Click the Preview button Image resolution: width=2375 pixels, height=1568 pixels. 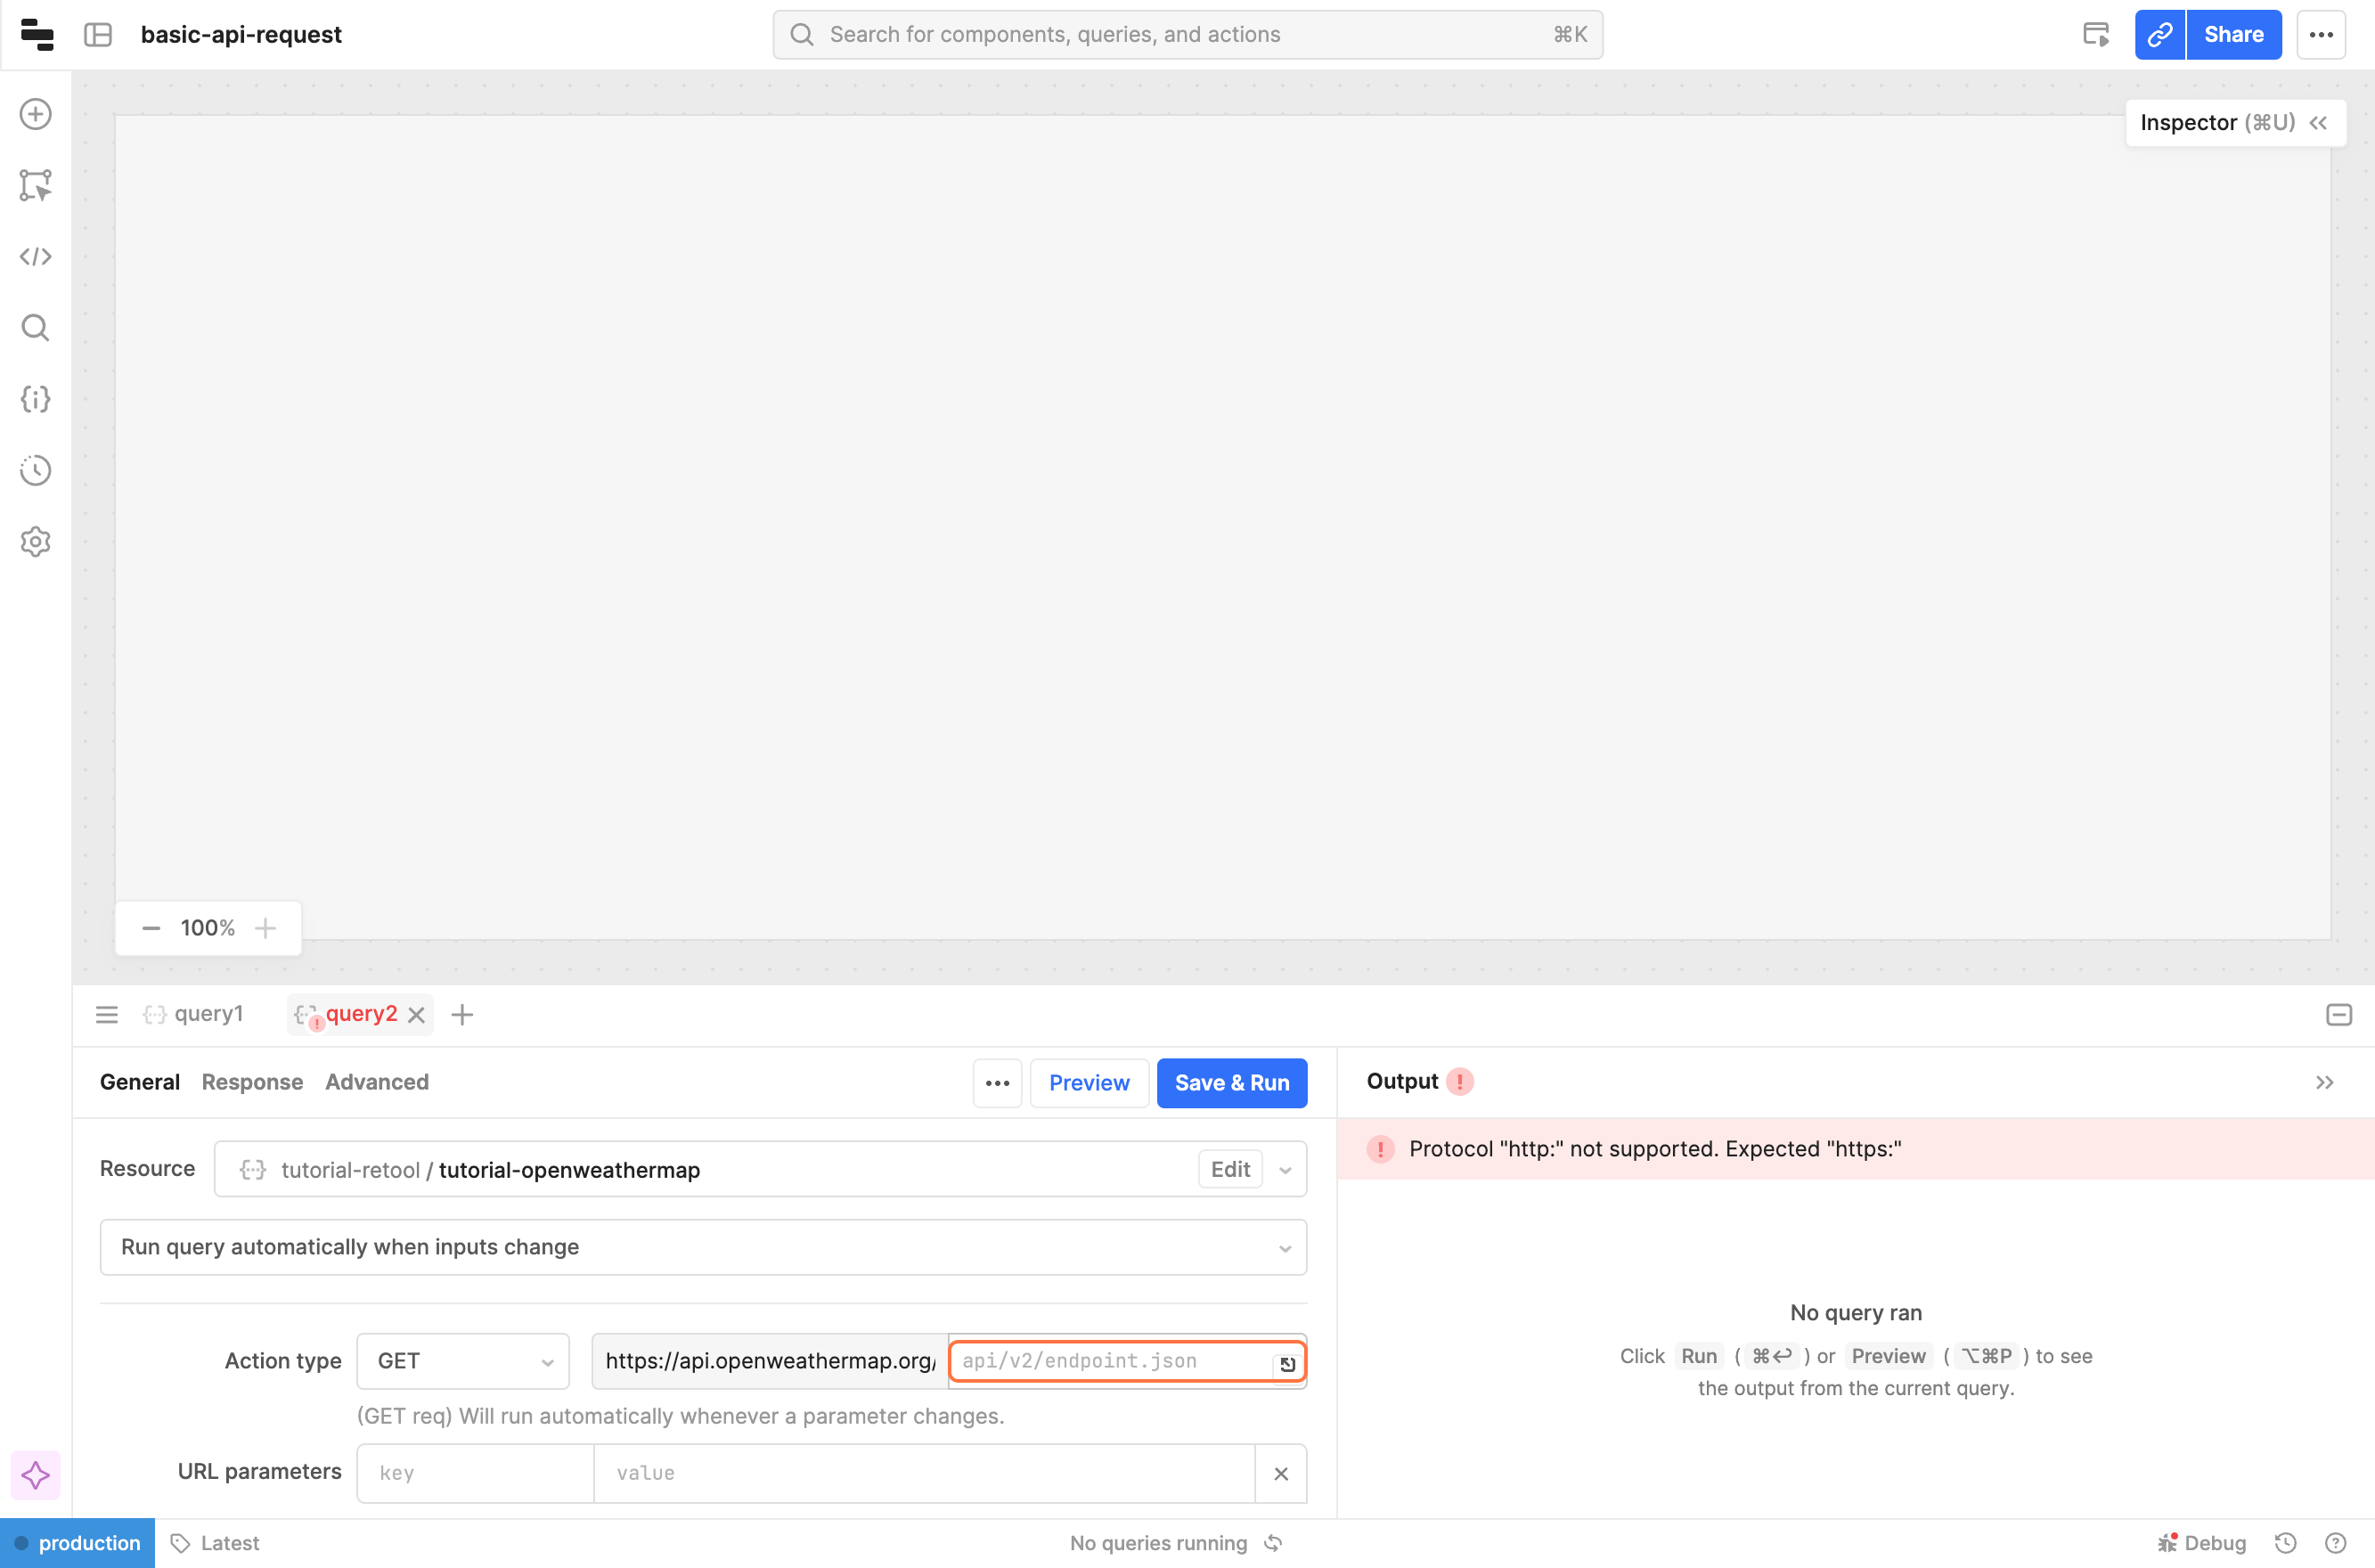pyautogui.click(x=1088, y=1083)
